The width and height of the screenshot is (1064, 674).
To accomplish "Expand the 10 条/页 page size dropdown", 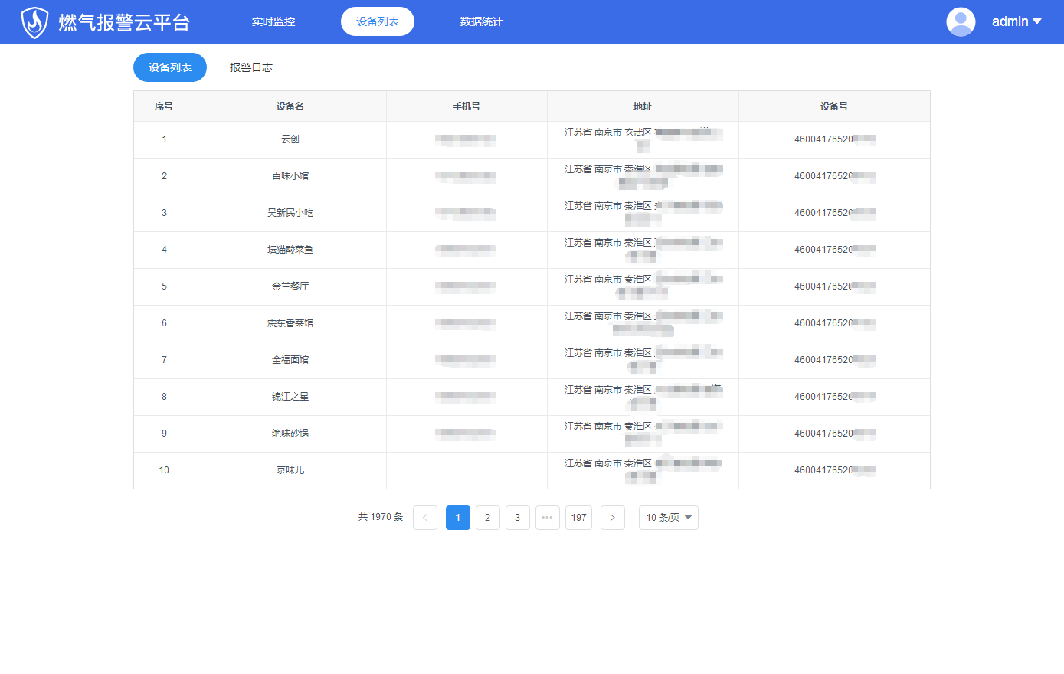I will [x=668, y=518].
